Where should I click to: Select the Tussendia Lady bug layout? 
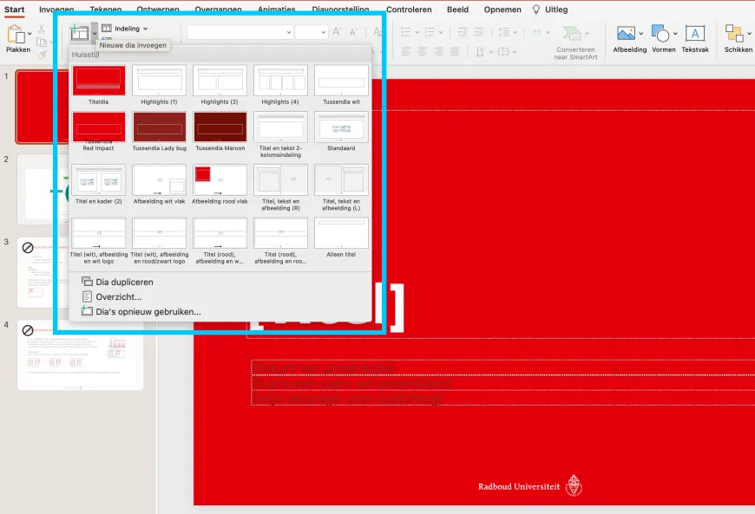(x=160, y=127)
